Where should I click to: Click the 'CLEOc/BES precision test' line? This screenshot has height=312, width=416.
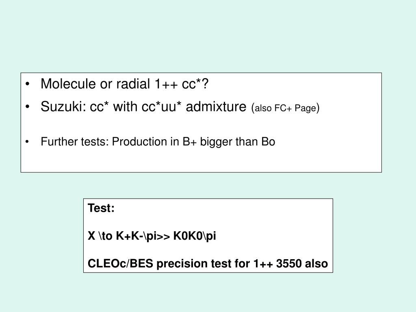[x=208, y=263]
